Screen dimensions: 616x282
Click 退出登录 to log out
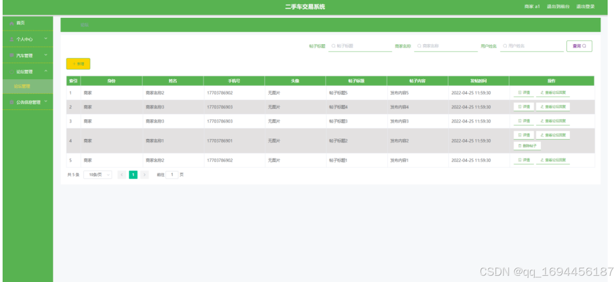(585, 7)
